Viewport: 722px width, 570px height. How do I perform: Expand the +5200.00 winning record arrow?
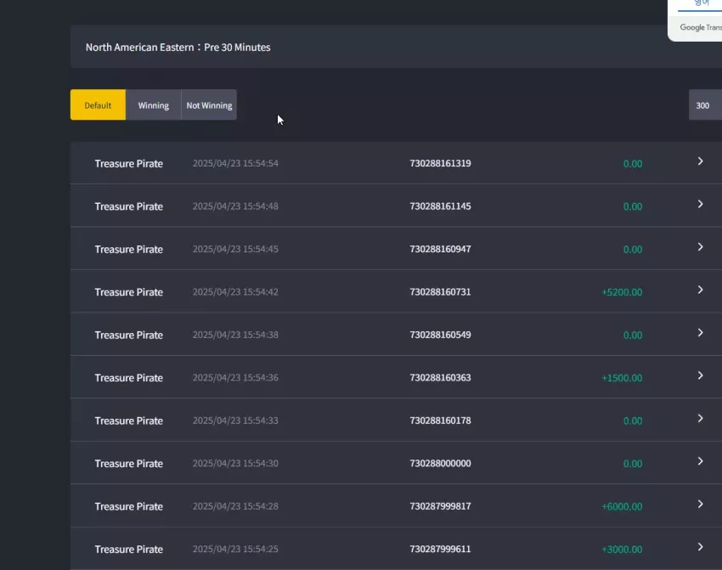[x=700, y=290]
